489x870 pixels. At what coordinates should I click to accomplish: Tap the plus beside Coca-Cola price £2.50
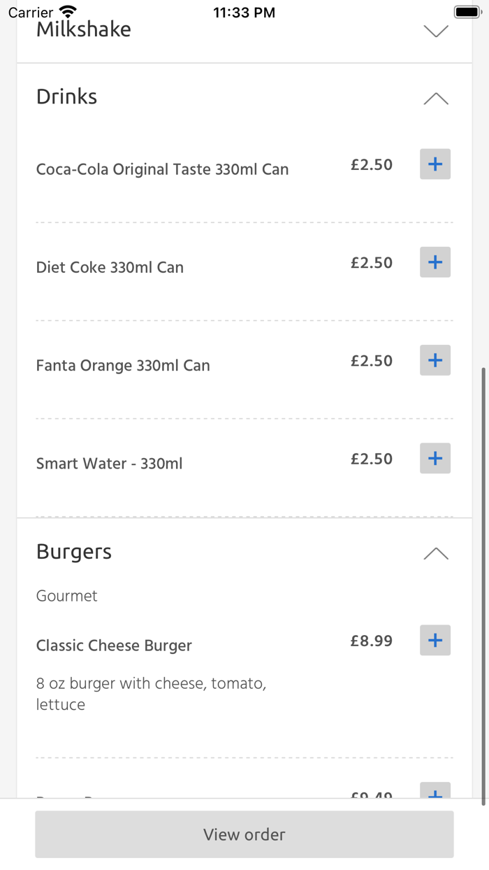coord(435,164)
